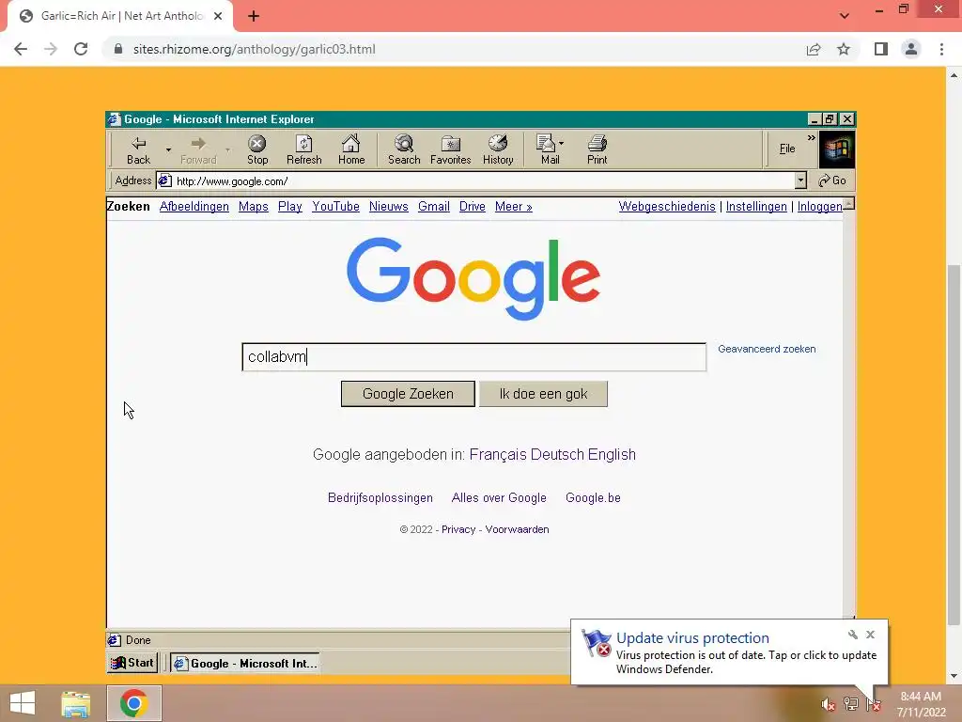Screen dimensions: 962x722
Task: Click the IE Back toolbar icon
Action: tap(139, 149)
